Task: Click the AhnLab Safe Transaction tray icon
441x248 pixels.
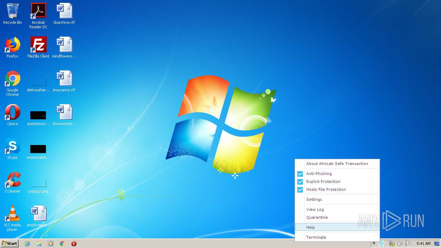Action: 382,244
